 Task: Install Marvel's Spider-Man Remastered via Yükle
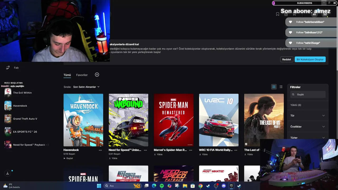pos(158,154)
